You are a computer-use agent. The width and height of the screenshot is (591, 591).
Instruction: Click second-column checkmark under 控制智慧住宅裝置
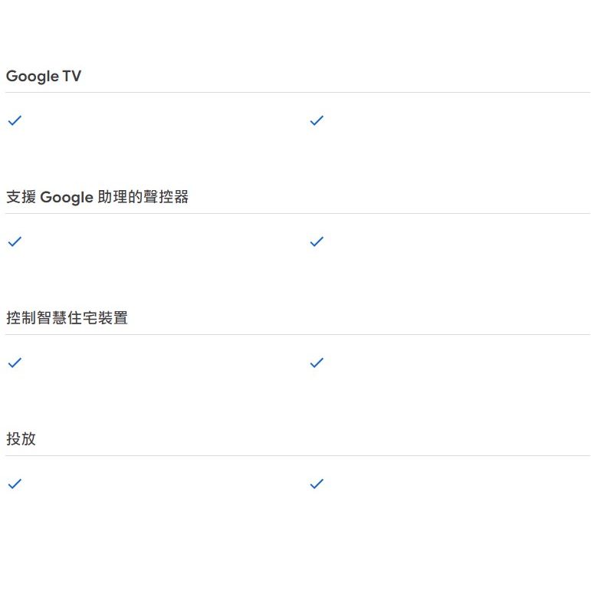point(317,363)
